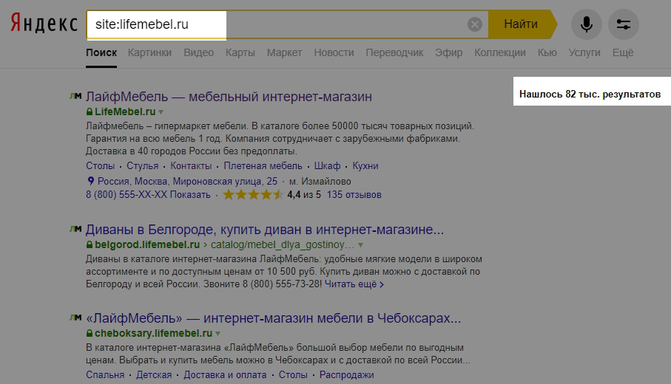Image resolution: width=671 pixels, height=384 pixels.
Task: Click metro label м. Измайлово
Action: [320, 181]
